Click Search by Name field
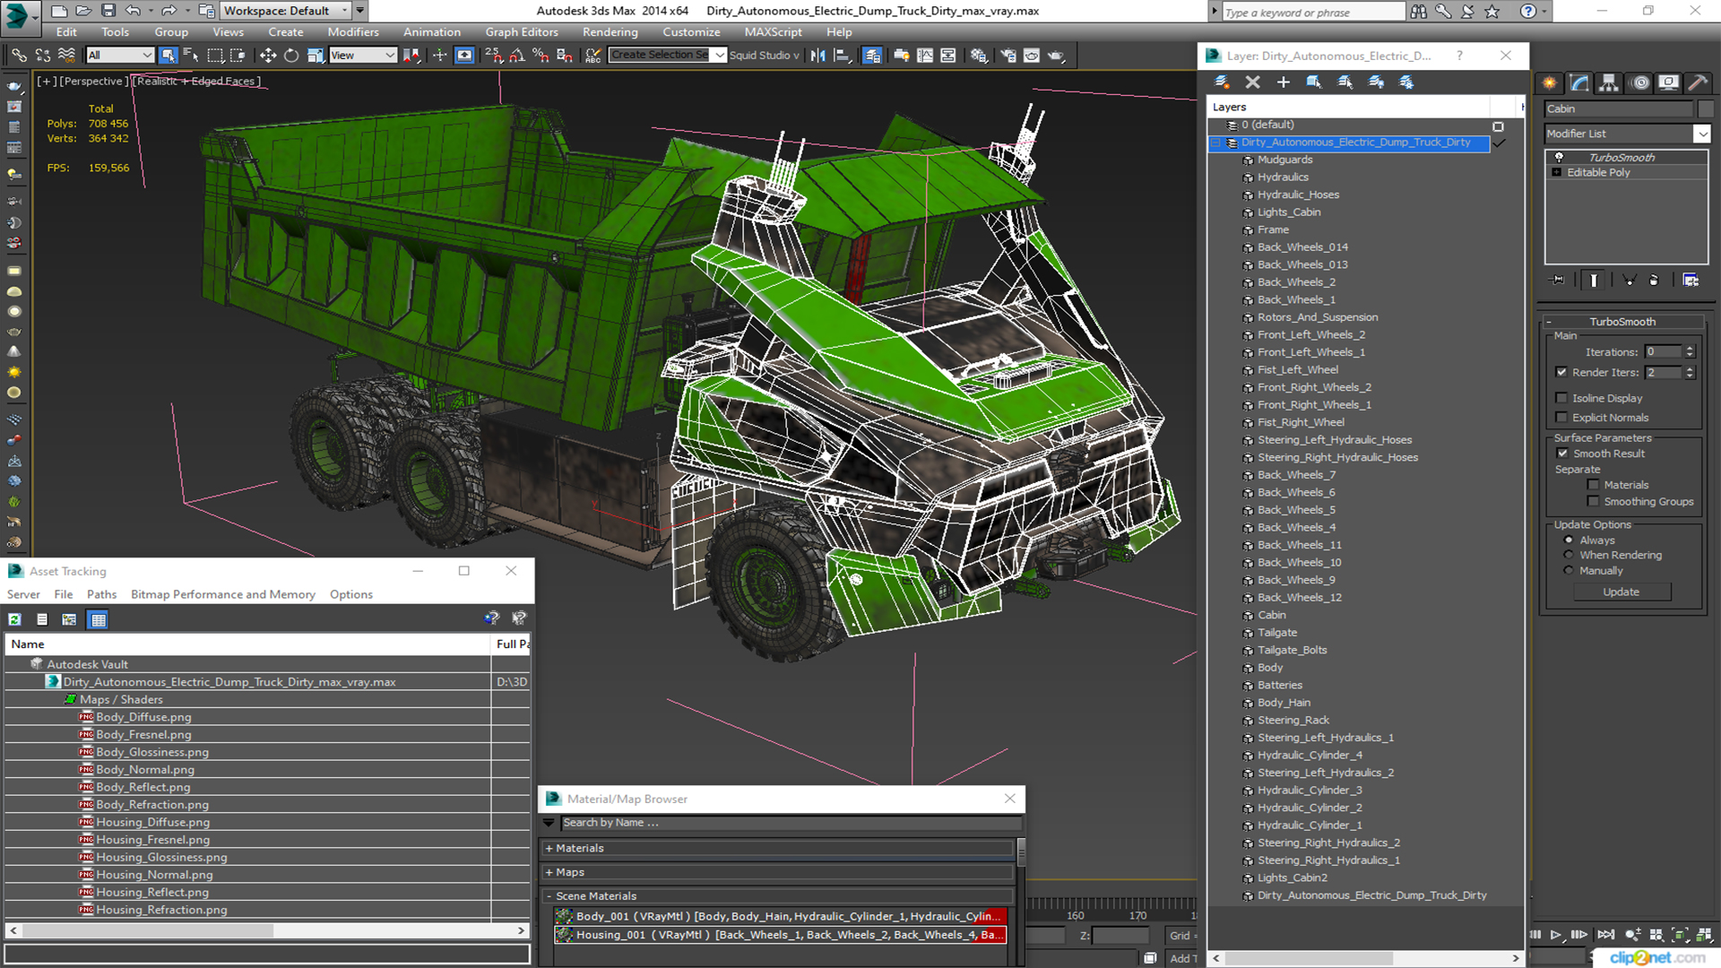The height and width of the screenshot is (968, 1721). click(x=791, y=823)
